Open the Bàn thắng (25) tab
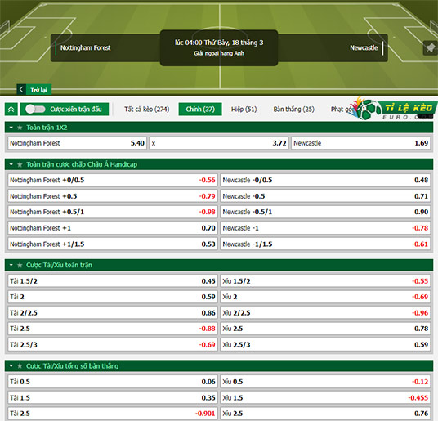 click(294, 109)
